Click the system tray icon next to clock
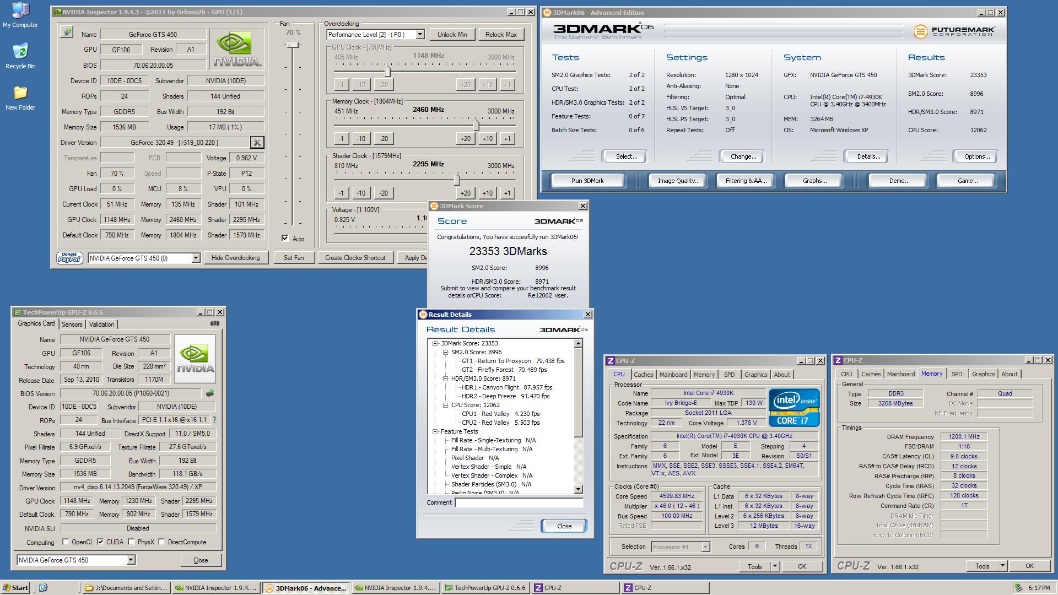The width and height of the screenshot is (1058, 595). 1019,588
